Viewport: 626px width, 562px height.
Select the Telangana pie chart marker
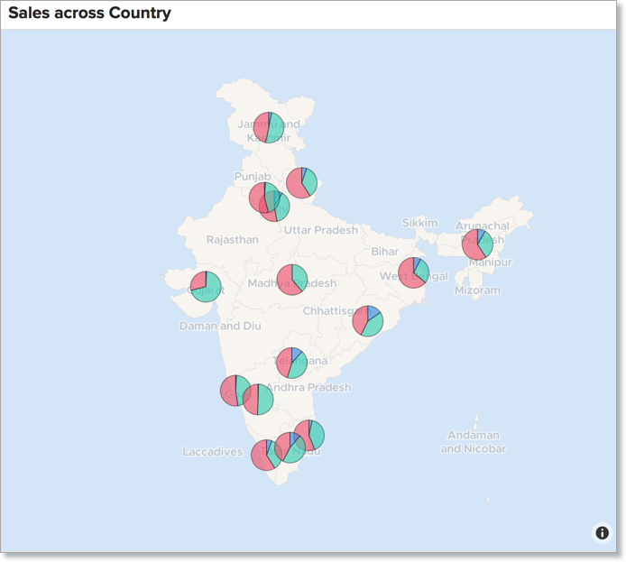click(291, 363)
